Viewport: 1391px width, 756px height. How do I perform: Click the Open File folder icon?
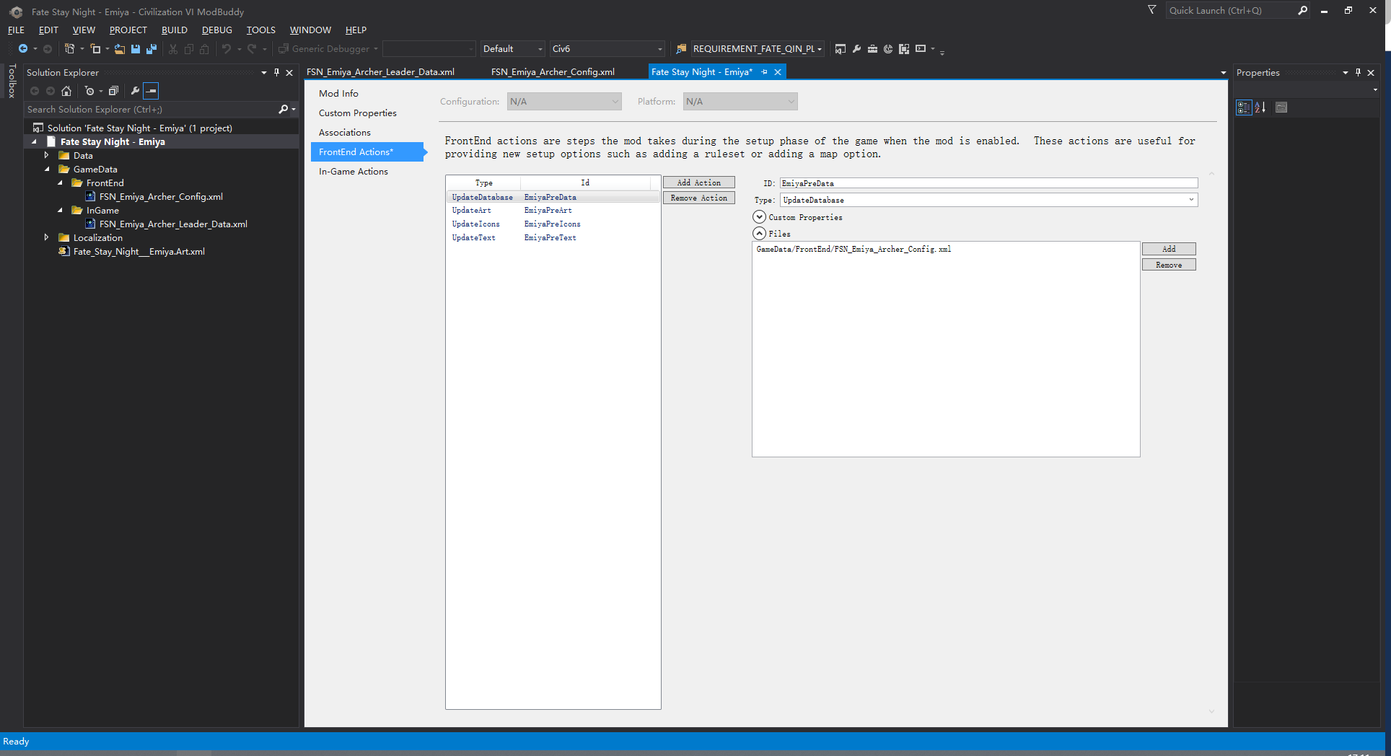coord(120,49)
